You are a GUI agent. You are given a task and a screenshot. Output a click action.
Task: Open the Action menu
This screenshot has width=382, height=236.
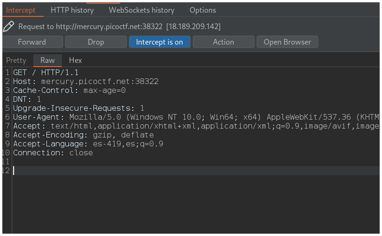pos(223,42)
